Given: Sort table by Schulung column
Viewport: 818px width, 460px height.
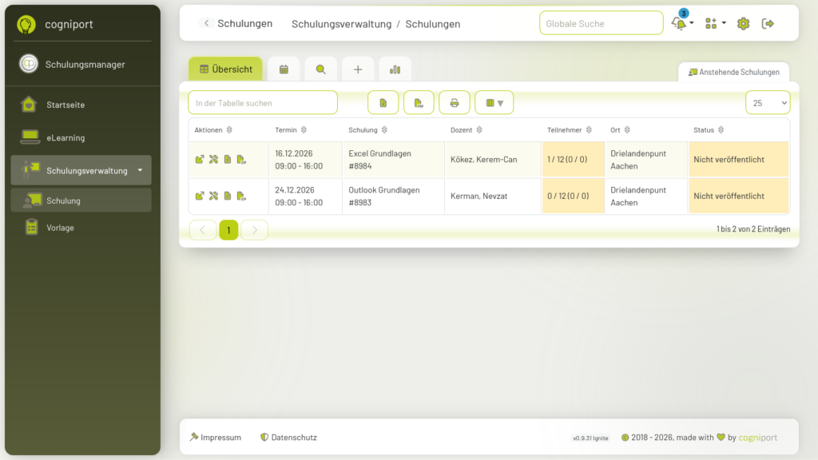Looking at the screenshot, I should (x=367, y=130).
